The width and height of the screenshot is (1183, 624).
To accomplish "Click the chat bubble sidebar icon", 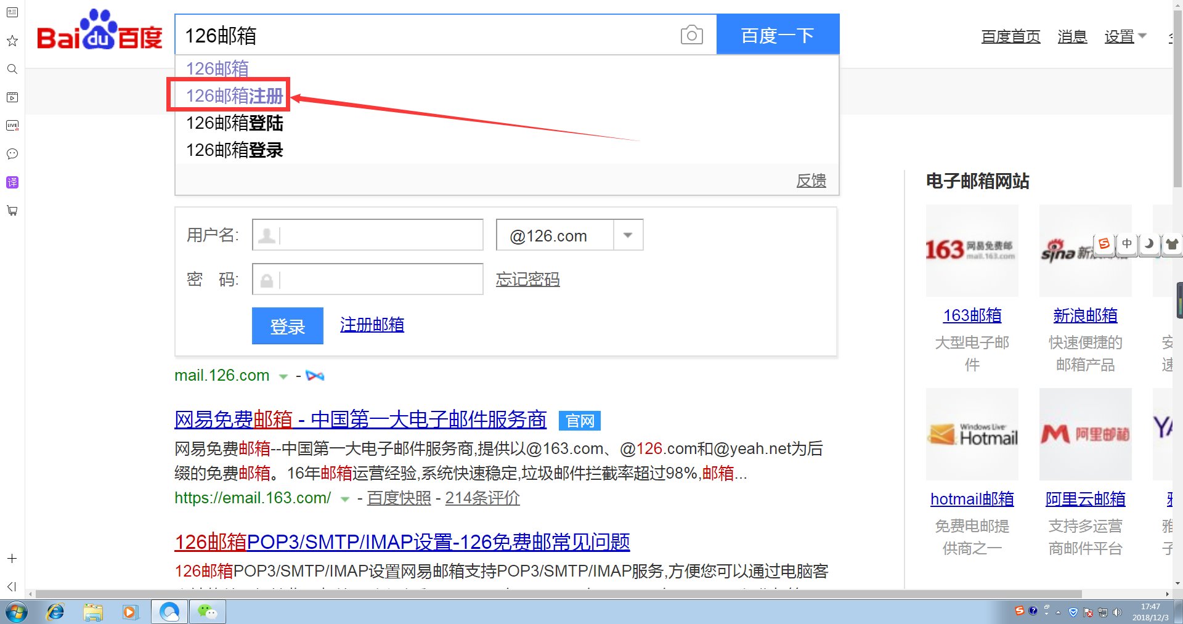I will (12, 154).
